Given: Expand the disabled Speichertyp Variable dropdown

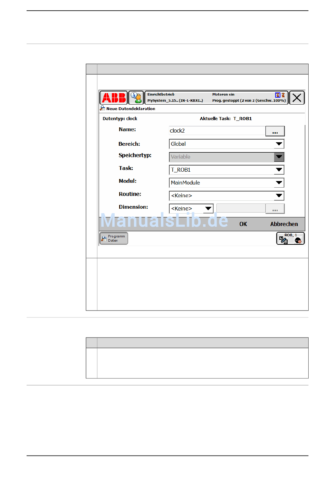Looking at the screenshot, I should coord(226,157).
